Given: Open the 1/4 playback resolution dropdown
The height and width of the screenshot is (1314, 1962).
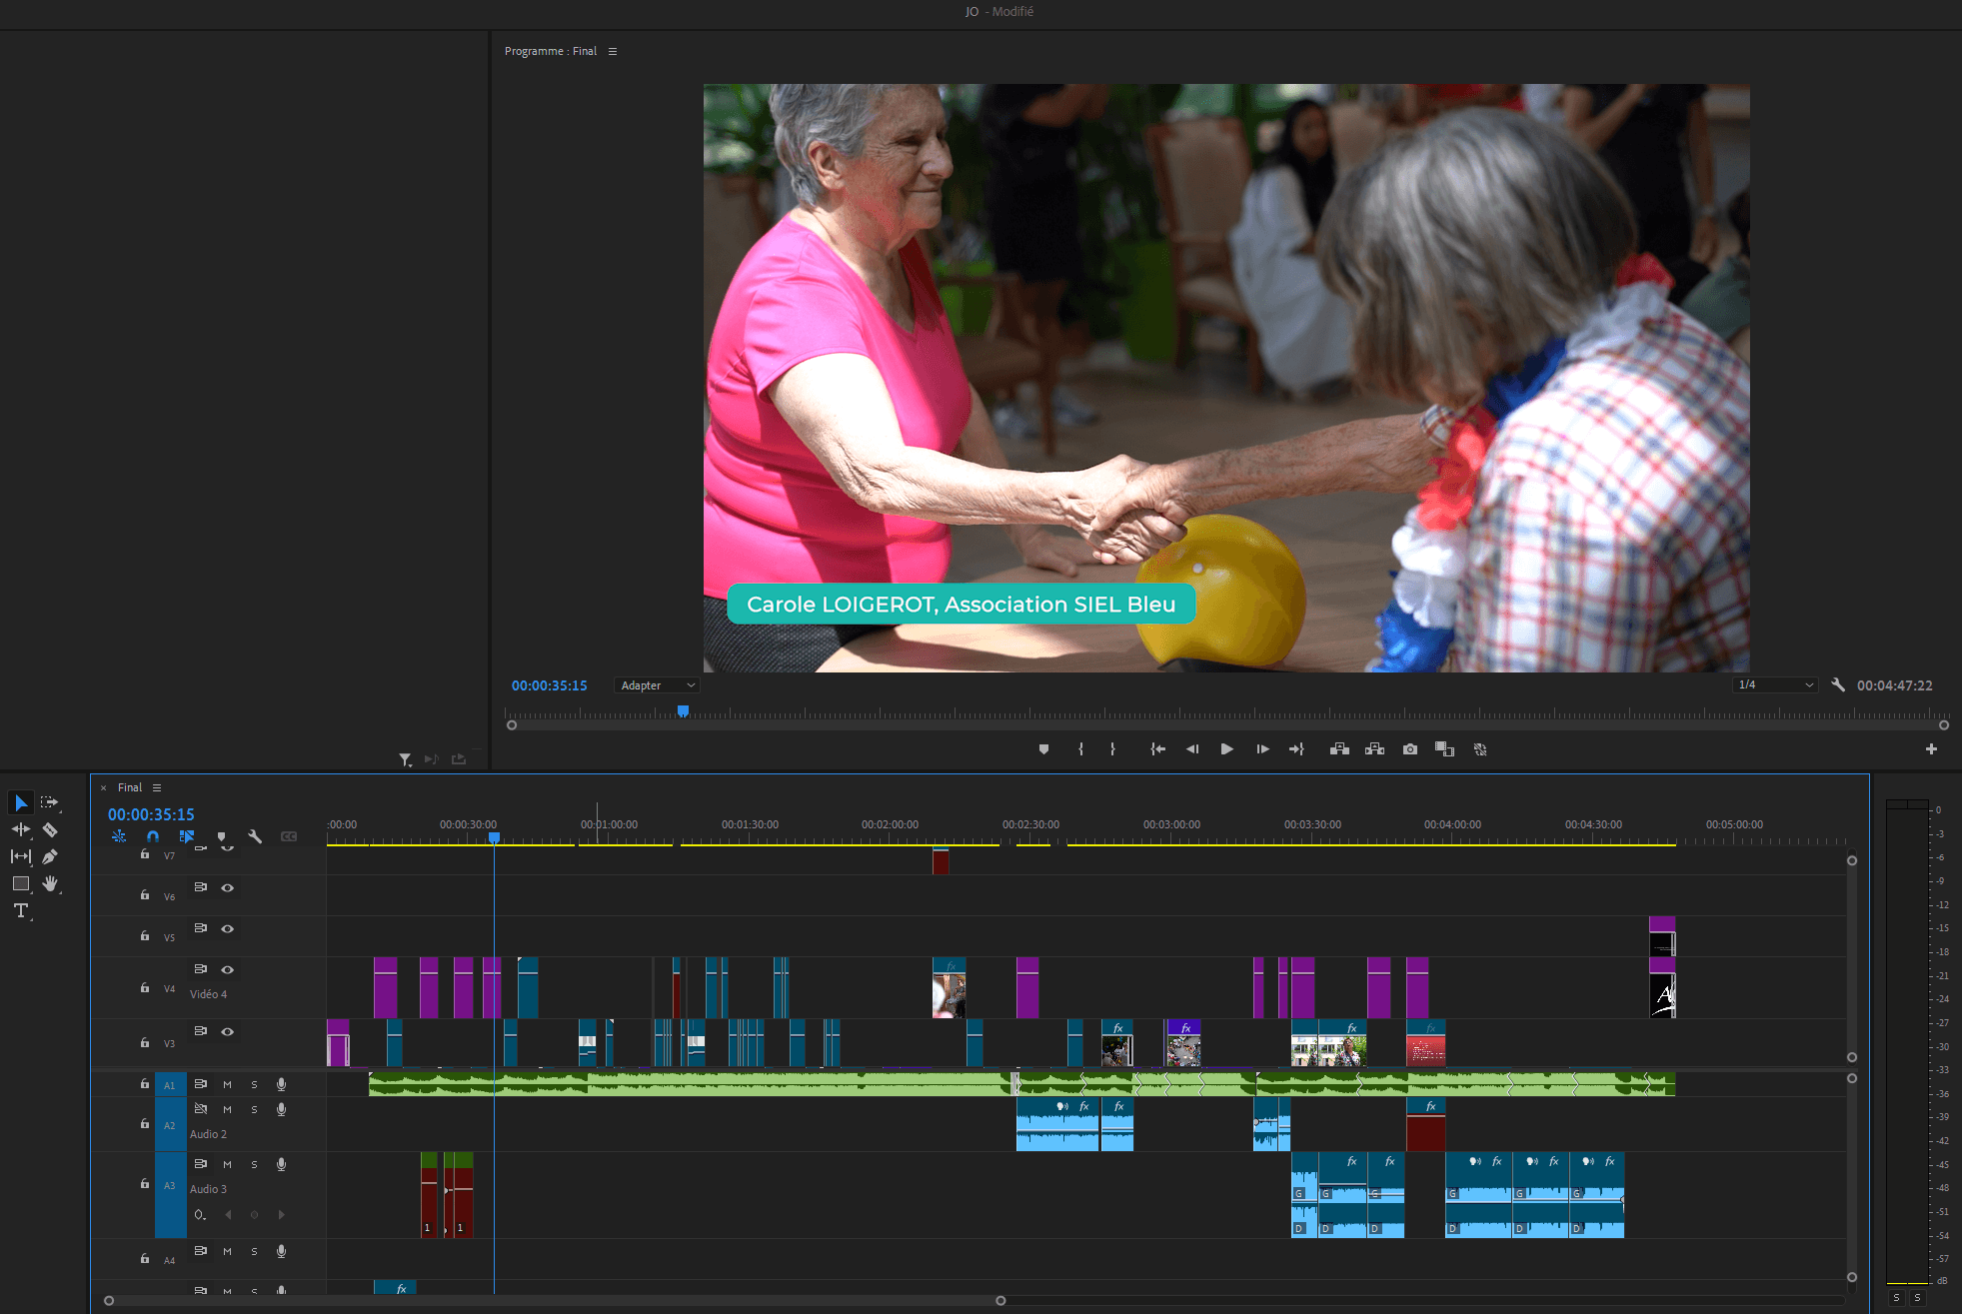Looking at the screenshot, I should pyautogui.click(x=1775, y=684).
